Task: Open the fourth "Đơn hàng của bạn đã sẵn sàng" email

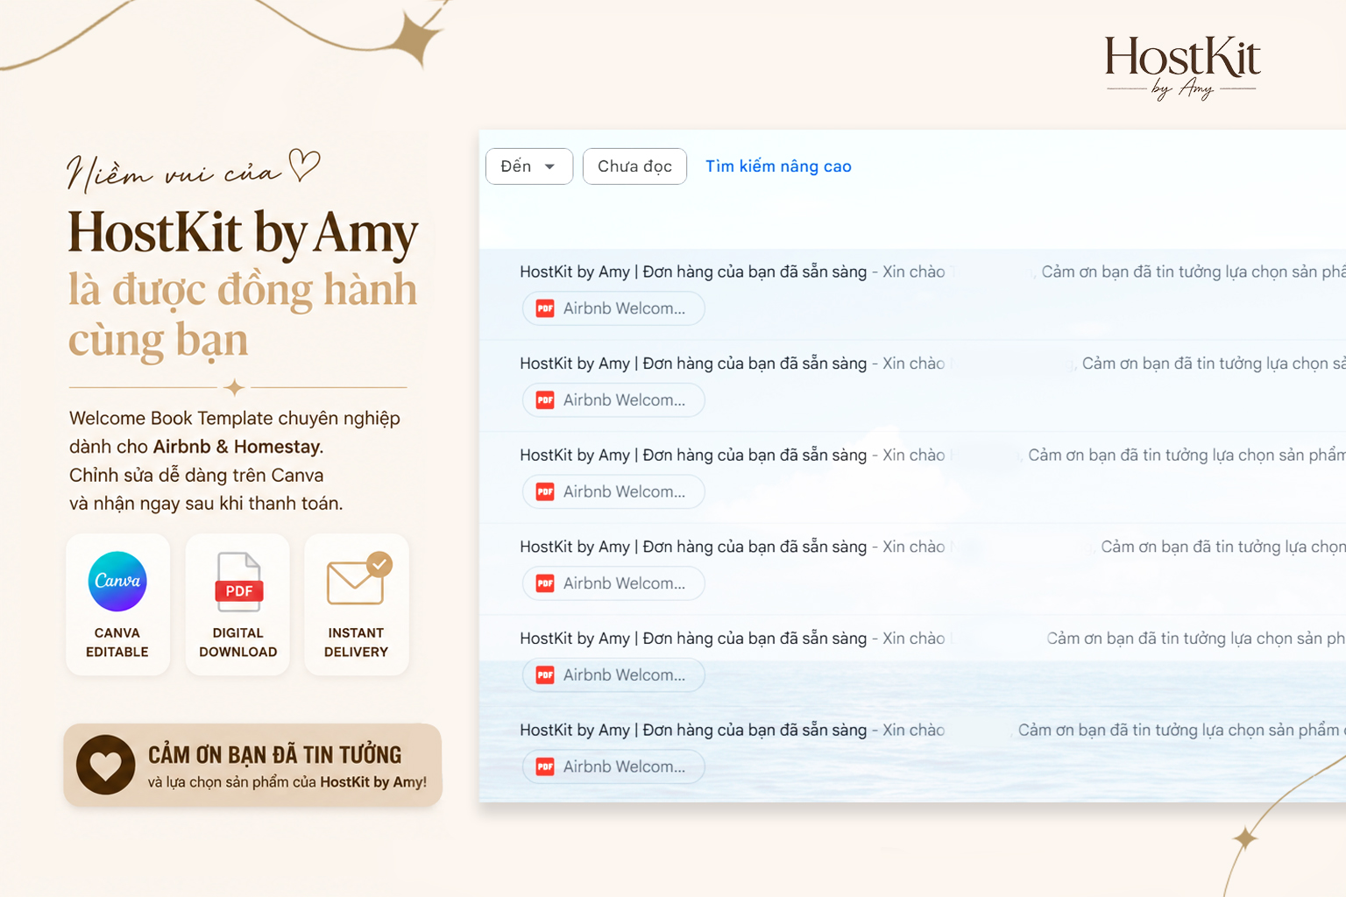Action: 912,569
